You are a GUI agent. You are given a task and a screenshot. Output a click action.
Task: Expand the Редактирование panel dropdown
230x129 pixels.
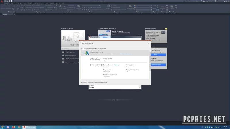click(x=40, y=12)
